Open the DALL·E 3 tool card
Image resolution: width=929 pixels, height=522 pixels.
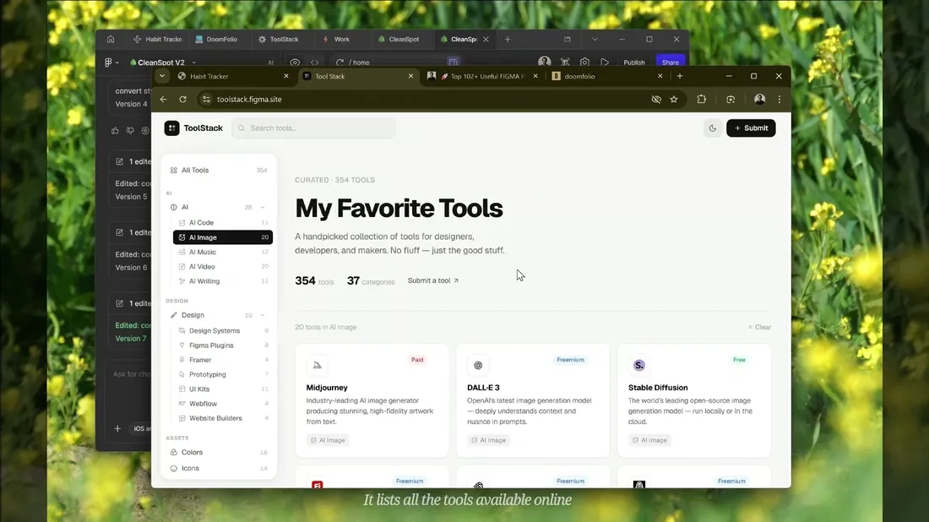tap(533, 400)
